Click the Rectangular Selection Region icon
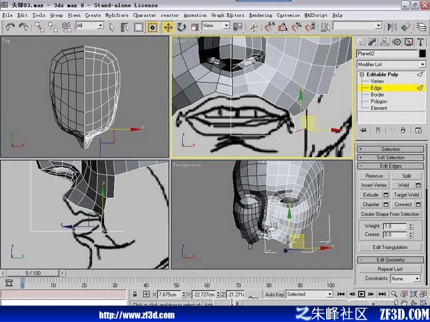This screenshot has height=322, width=430. pos(138,27)
